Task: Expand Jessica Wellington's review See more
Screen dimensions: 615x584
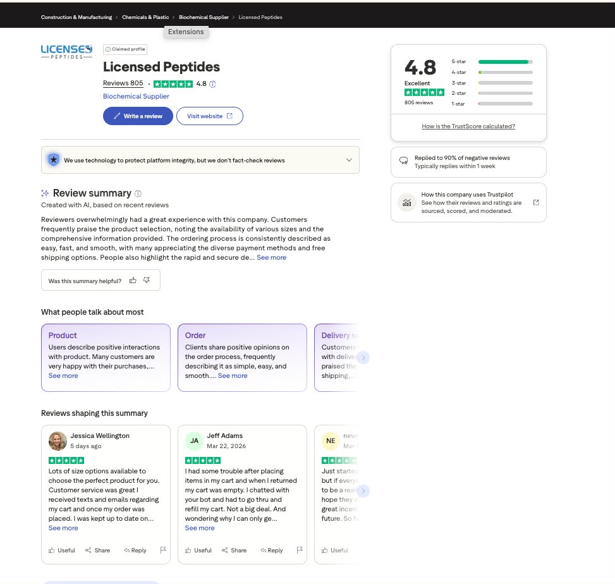Action: (63, 528)
